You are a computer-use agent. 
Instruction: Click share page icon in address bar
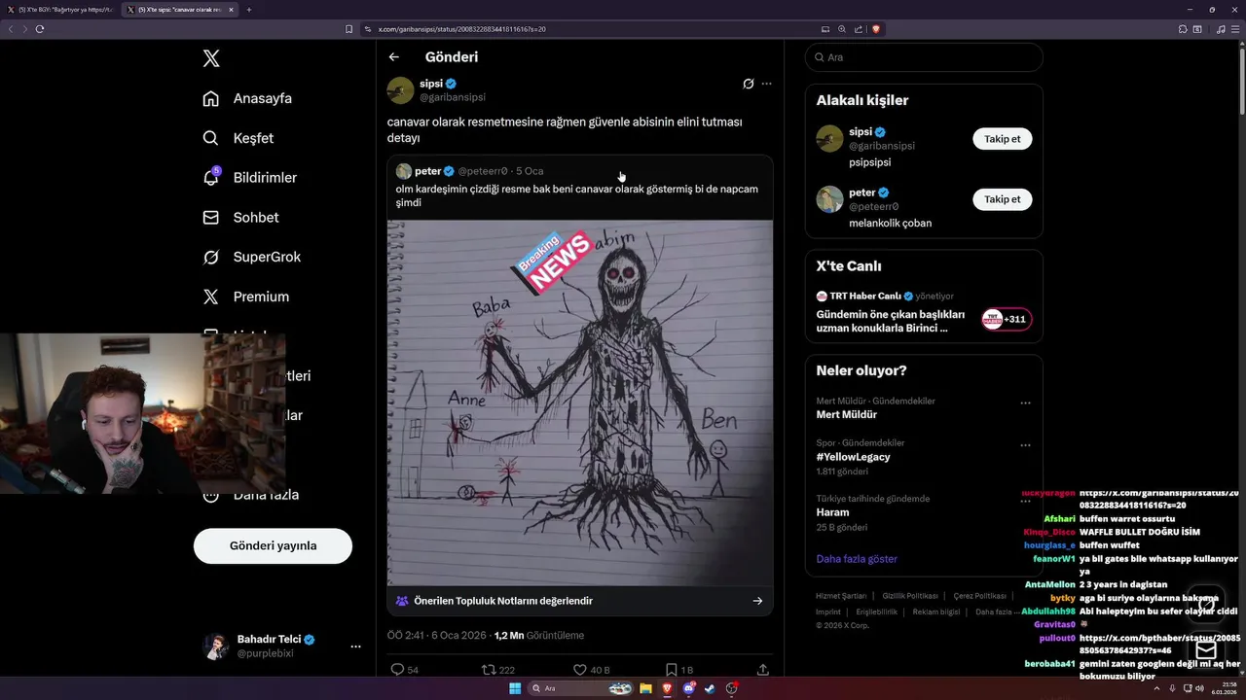(x=859, y=29)
